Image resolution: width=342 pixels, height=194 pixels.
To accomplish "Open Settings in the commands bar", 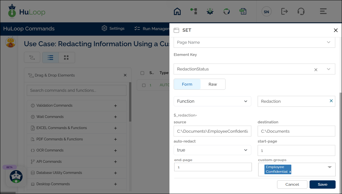I will pos(113,29).
